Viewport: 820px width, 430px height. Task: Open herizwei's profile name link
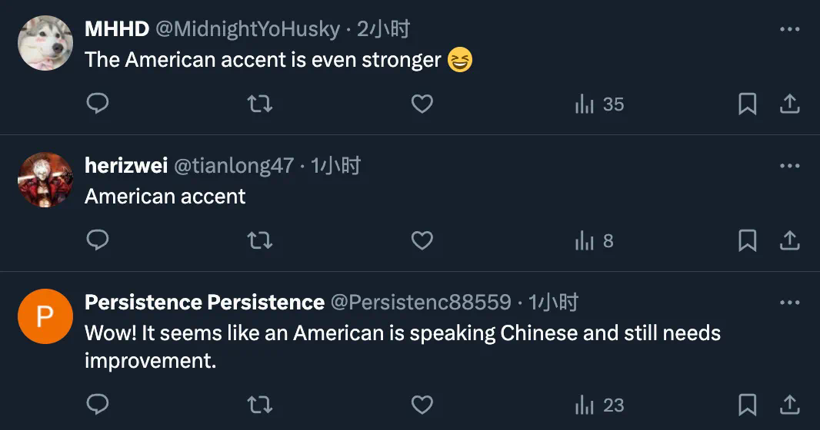click(125, 166)
